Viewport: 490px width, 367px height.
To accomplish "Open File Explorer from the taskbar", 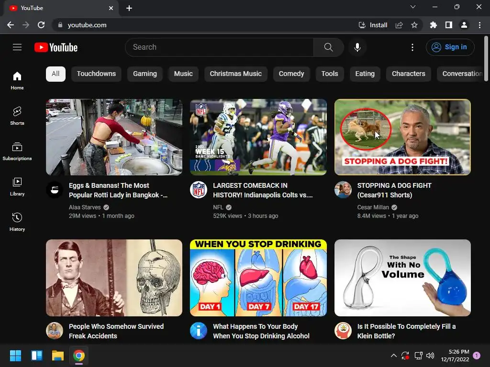I will [x=58, y=356].
